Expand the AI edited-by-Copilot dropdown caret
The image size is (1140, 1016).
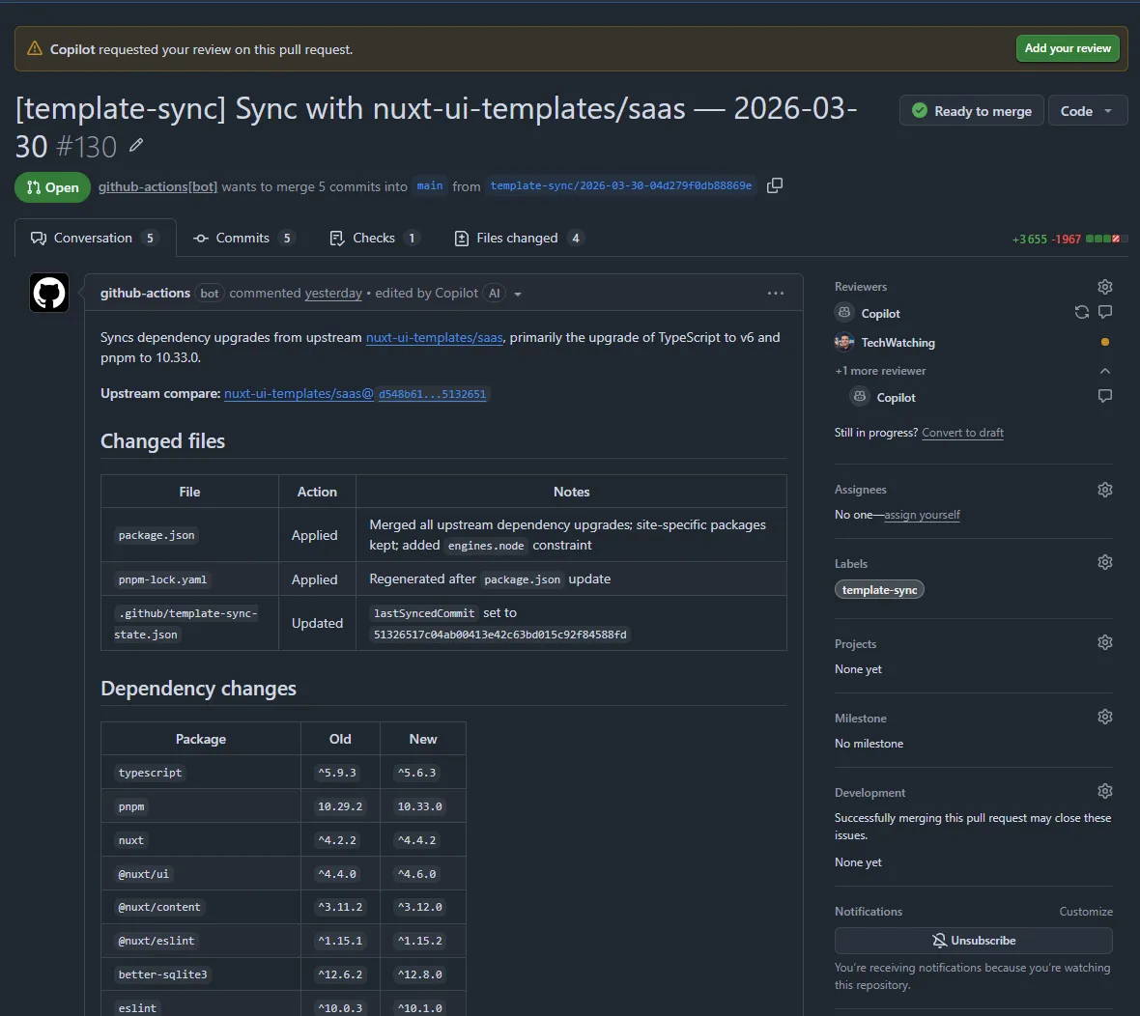519,293
